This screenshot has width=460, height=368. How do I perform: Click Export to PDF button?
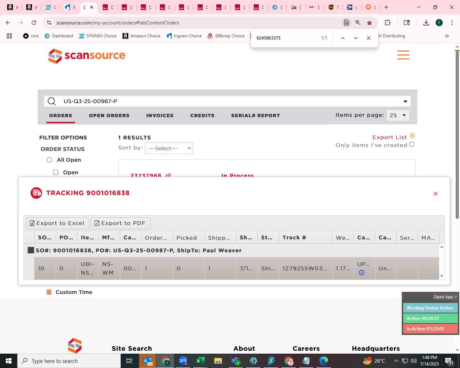pos(121,223)
